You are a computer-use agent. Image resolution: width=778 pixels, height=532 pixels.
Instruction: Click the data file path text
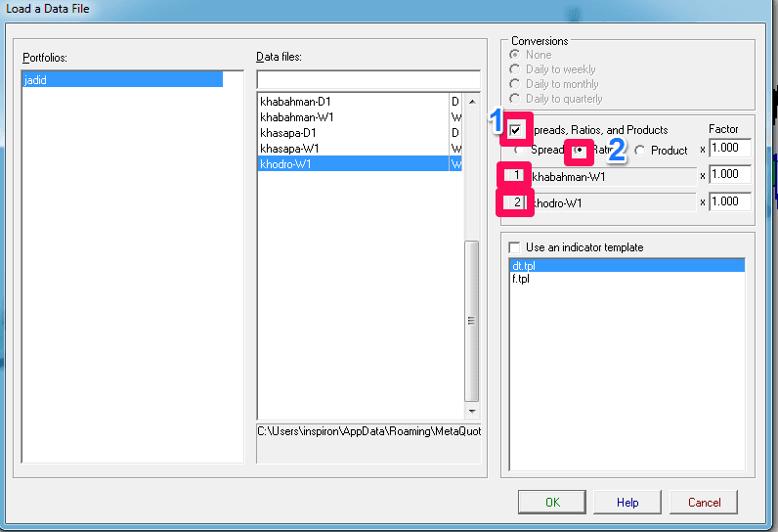368,431
